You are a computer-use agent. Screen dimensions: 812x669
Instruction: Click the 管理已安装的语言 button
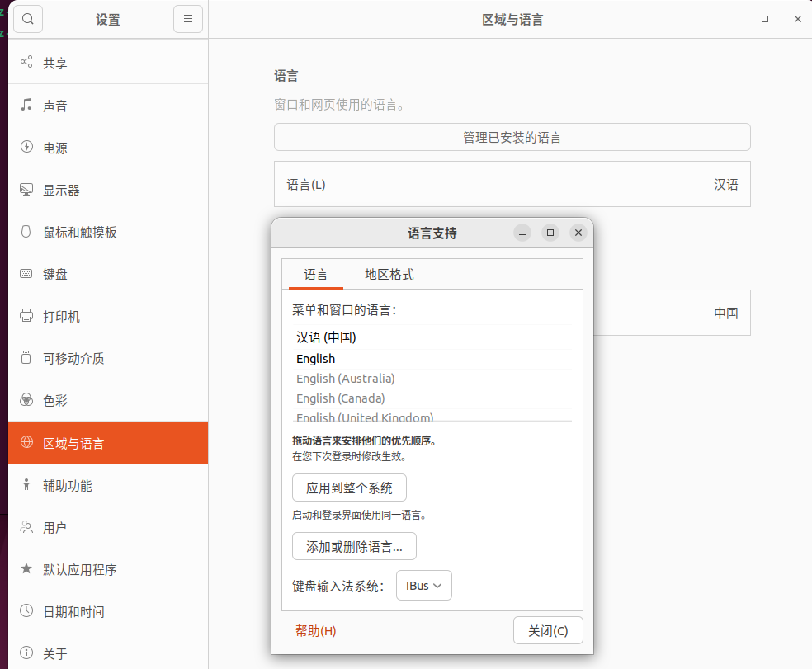coord(512,137)
